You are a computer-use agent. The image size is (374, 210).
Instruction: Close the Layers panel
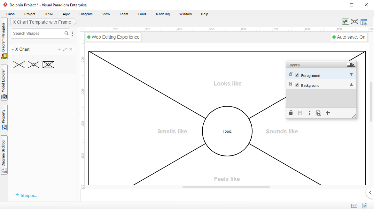(x=353, y=65)
